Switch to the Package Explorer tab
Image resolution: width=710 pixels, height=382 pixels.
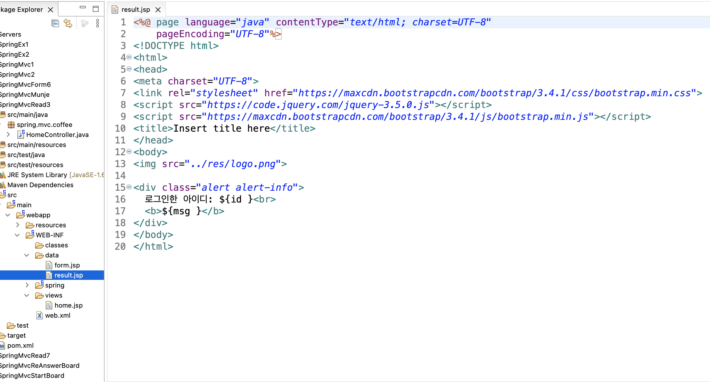(x=21, y=10)
